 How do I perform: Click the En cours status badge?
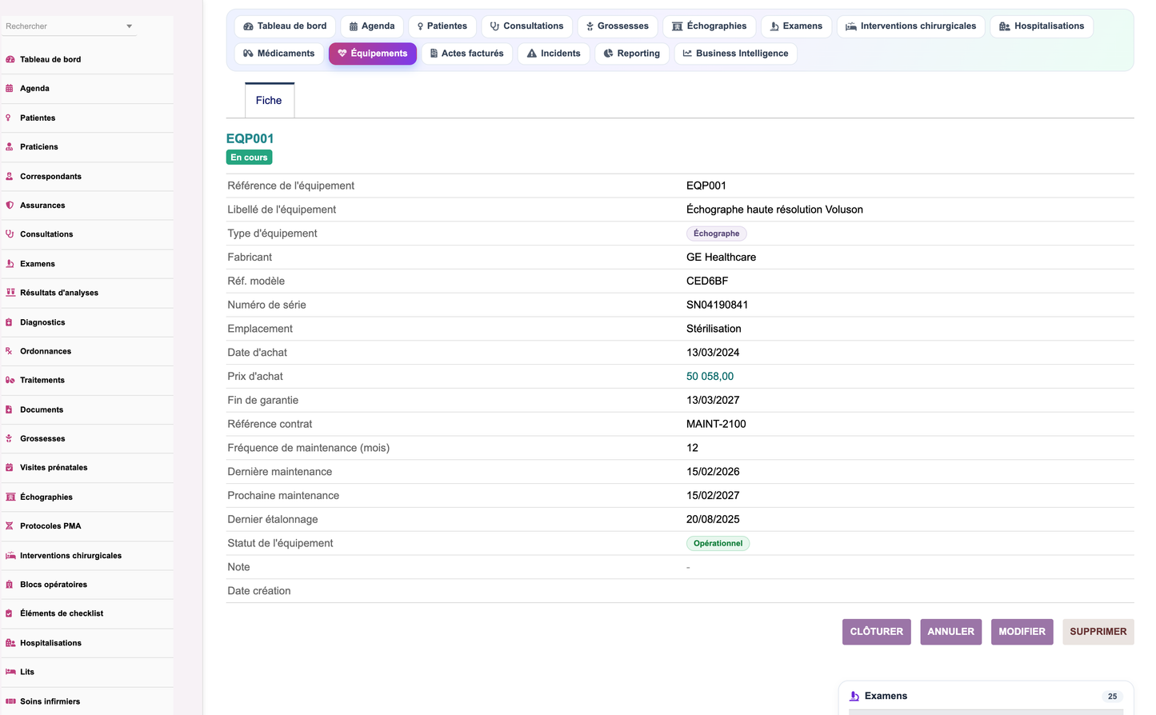pyautogui.click(x=250, y=158)
